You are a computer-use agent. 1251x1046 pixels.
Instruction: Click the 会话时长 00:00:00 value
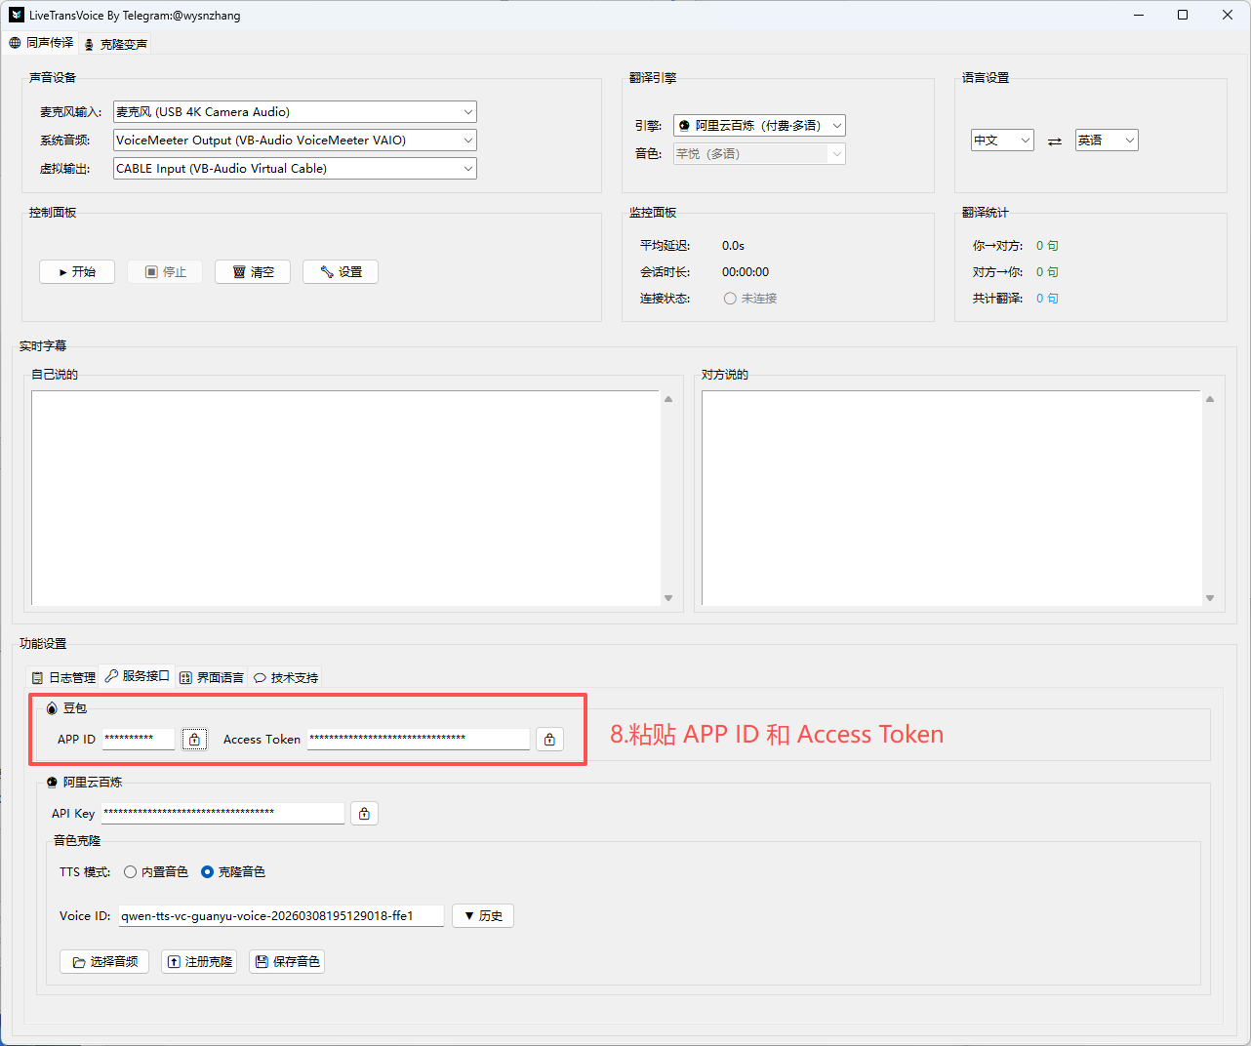pos(746,272)
